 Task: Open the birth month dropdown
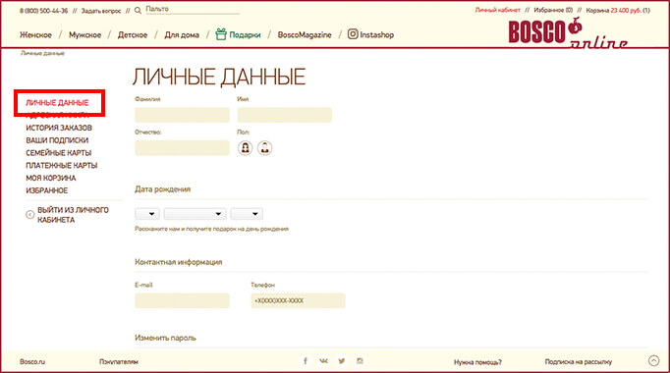tap(195, 214)
